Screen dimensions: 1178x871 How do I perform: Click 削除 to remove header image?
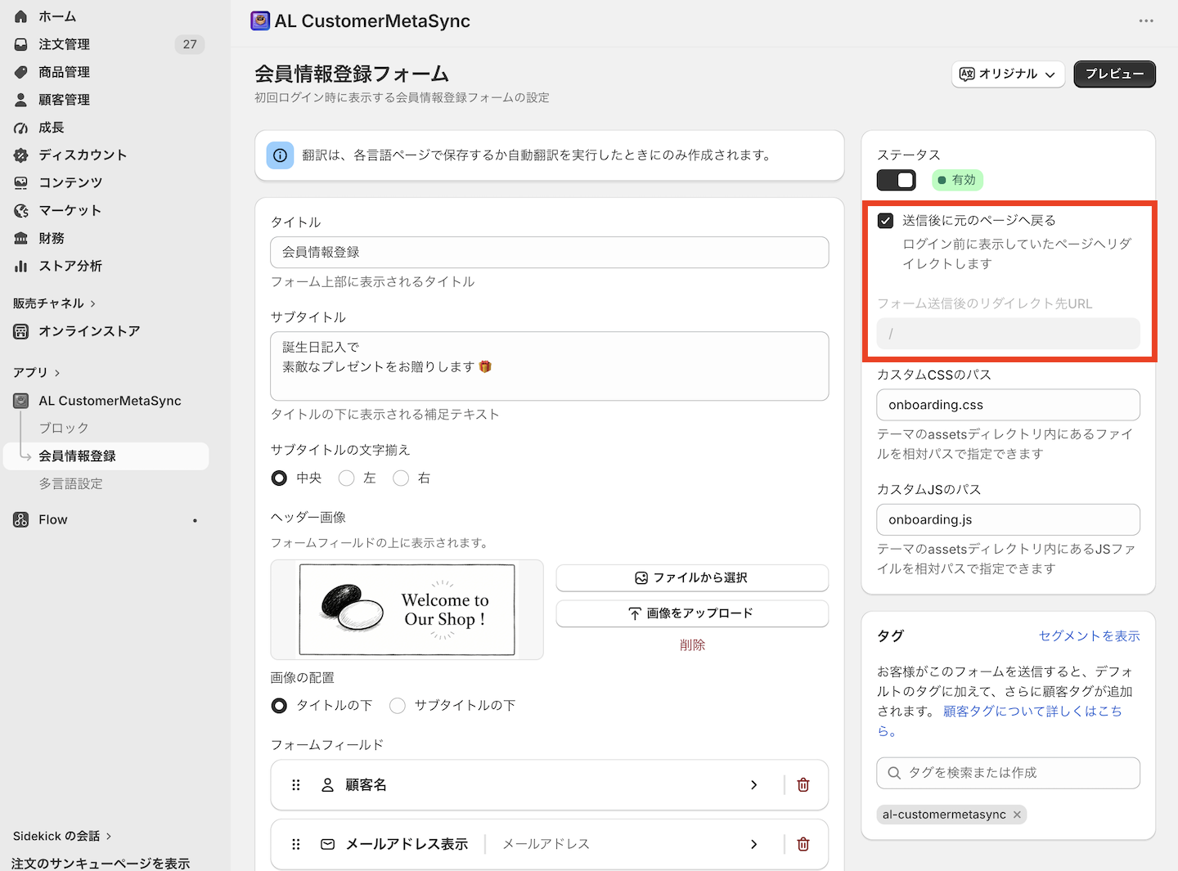(692, 645)
